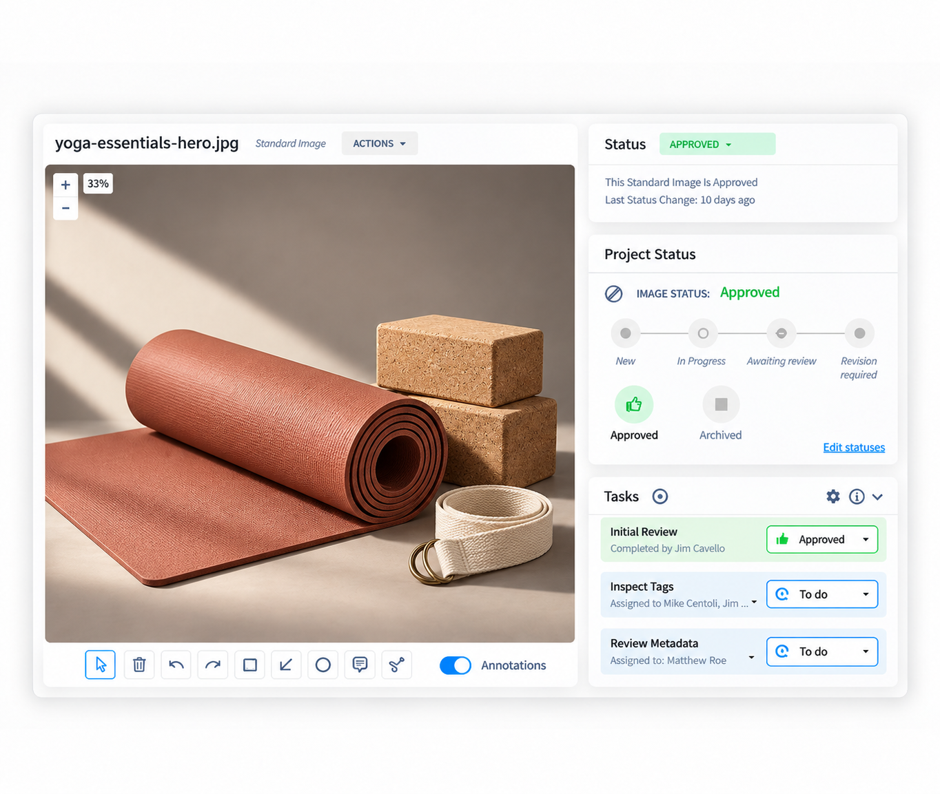Open the APPROVED status dropdown
This screenshot has height=794, width=940.
[x=717, y=144]
